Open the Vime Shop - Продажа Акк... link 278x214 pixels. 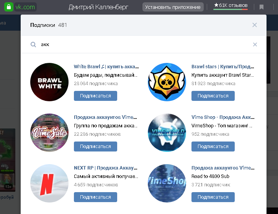[223, 117]
